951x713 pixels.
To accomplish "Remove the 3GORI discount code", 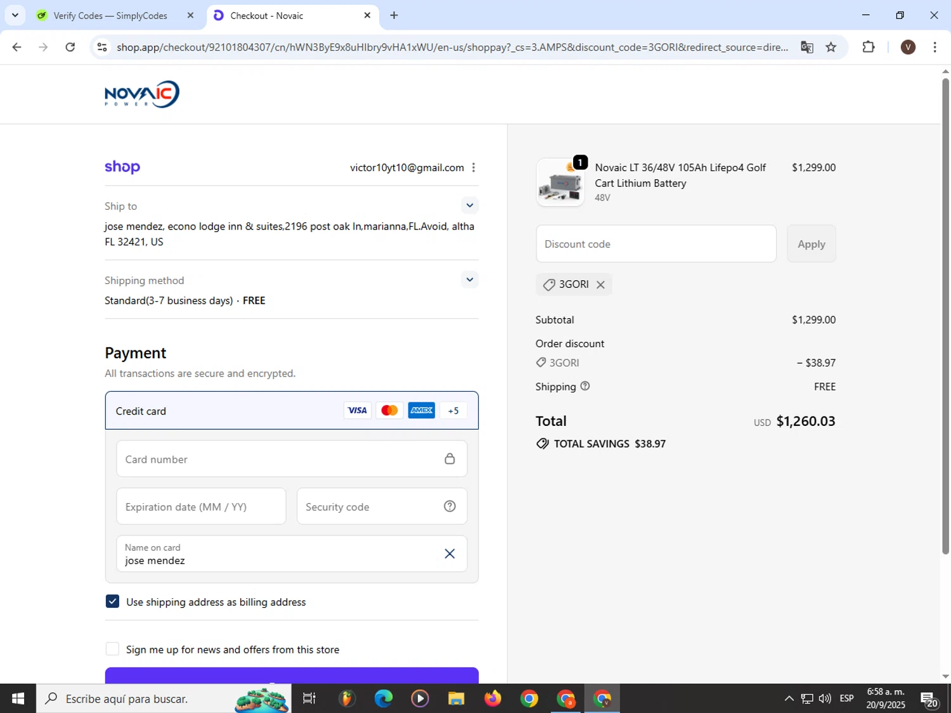I will 600,285.
